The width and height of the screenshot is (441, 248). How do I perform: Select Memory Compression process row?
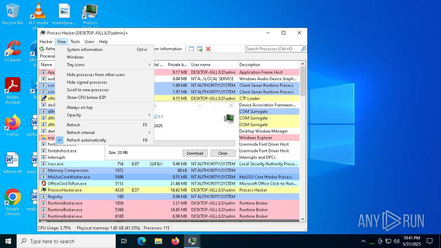point(169,170)
